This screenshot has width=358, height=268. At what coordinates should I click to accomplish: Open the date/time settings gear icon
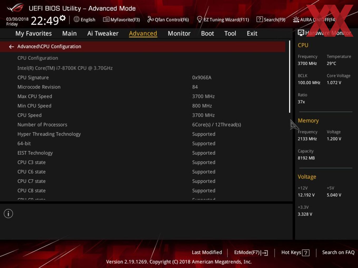pyautogui.click(x=62, y=18)
